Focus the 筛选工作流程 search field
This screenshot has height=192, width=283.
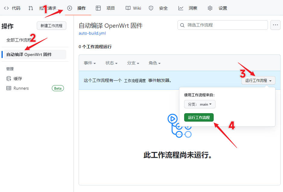coord(222,25)
